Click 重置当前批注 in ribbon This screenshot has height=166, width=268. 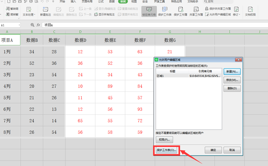(128, 8)
